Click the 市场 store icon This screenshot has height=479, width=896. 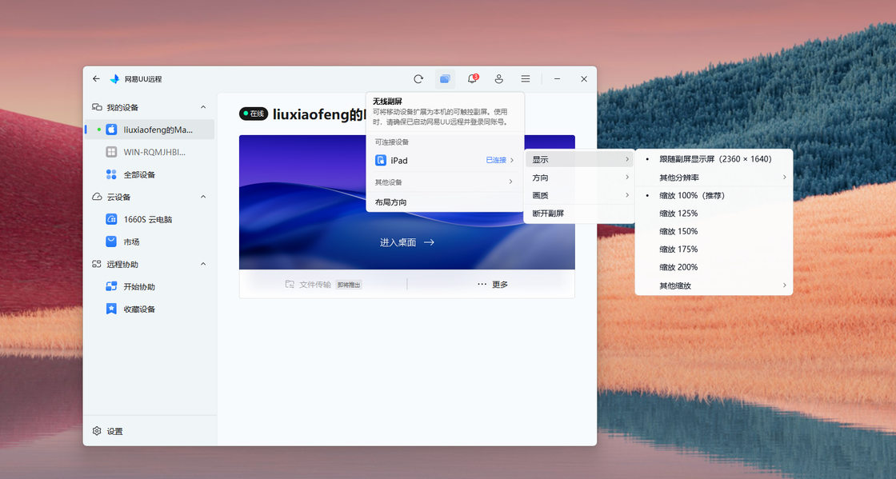tap(111, 241)
